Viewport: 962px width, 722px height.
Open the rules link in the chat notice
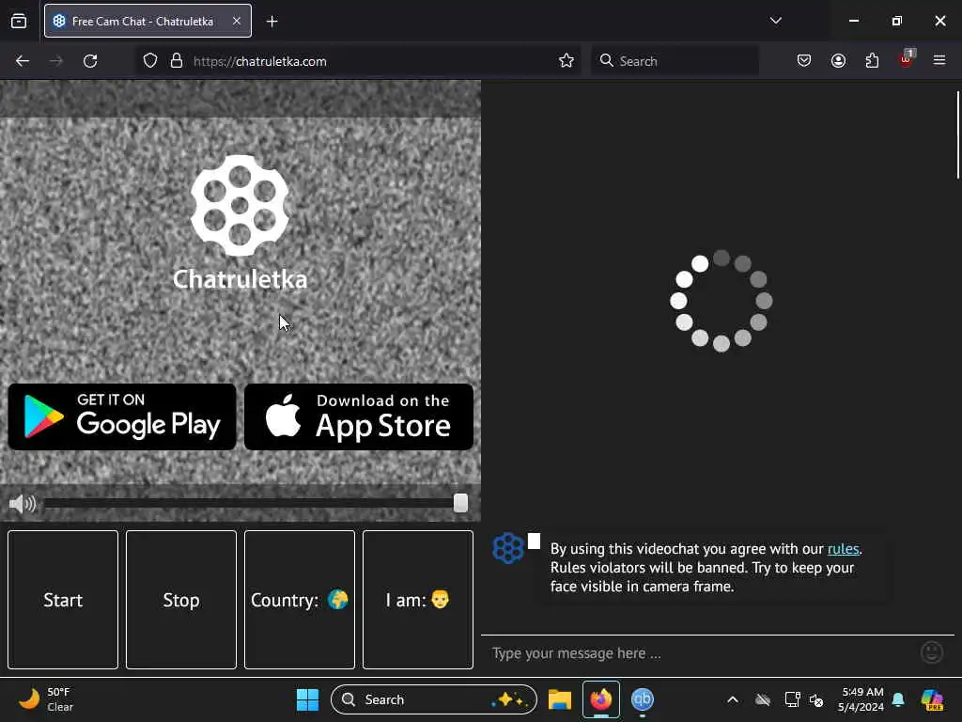click(843, 549)
